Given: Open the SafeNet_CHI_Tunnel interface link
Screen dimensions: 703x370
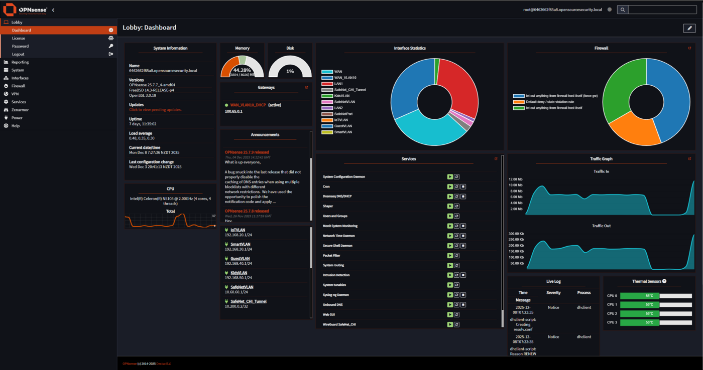Looking at the screenshot, I should coord(249,301).
